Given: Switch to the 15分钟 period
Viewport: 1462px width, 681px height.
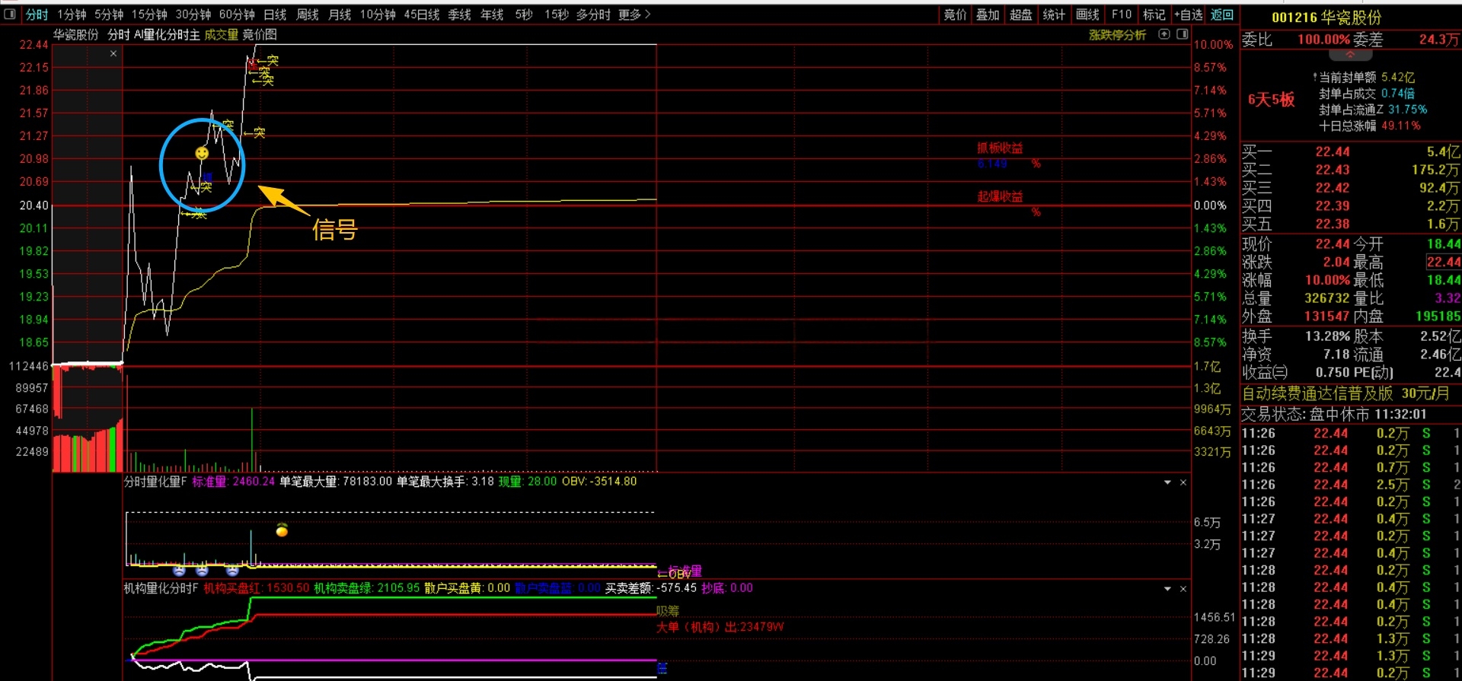Looking at the screenshot, I should click(x=149, y=14).
